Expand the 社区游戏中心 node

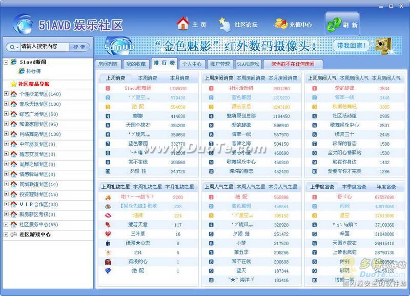point(6,235)
